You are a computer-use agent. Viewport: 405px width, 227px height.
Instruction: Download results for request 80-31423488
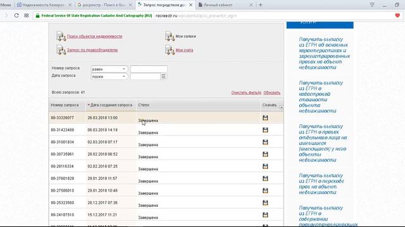click(x=265, y=130)
